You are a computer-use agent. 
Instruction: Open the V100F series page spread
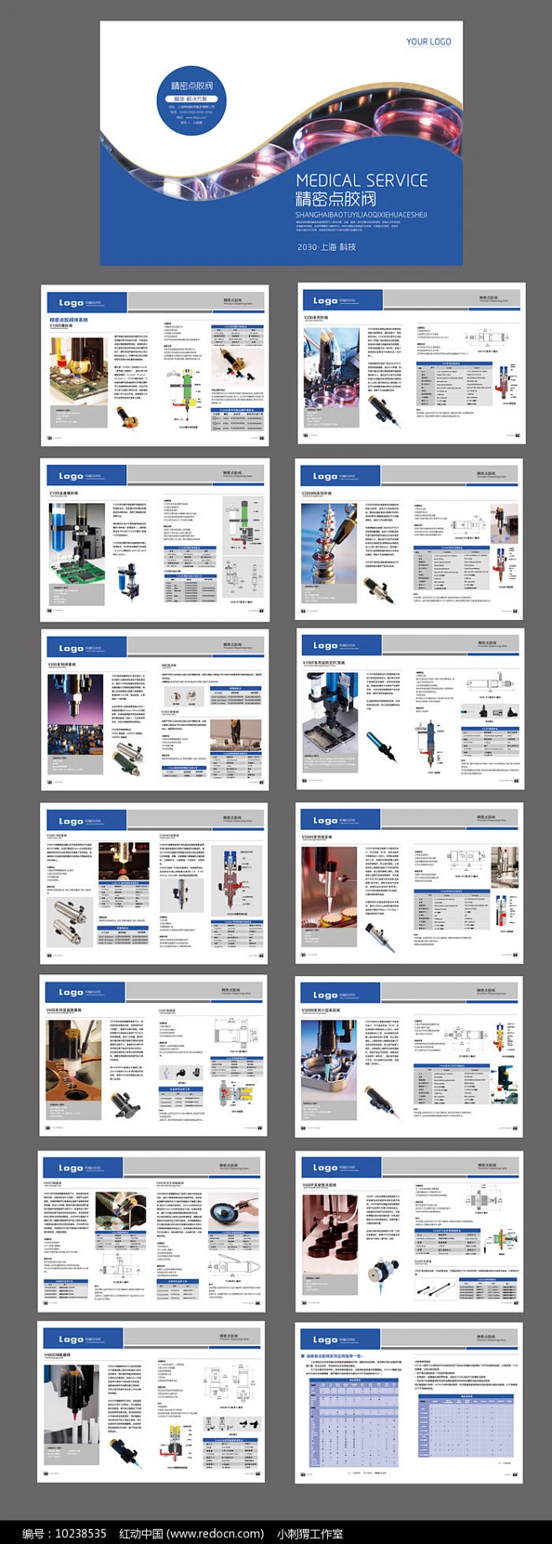click(410, 709)
